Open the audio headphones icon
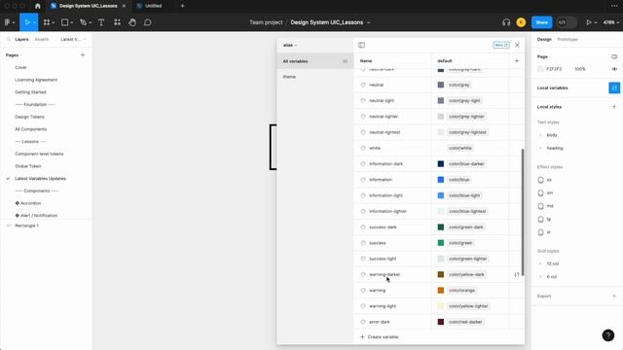This screenshot has height=350, width=623. pos(506,22)
